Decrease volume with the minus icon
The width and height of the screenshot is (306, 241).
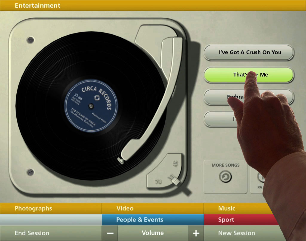click(x=110, y=233)
